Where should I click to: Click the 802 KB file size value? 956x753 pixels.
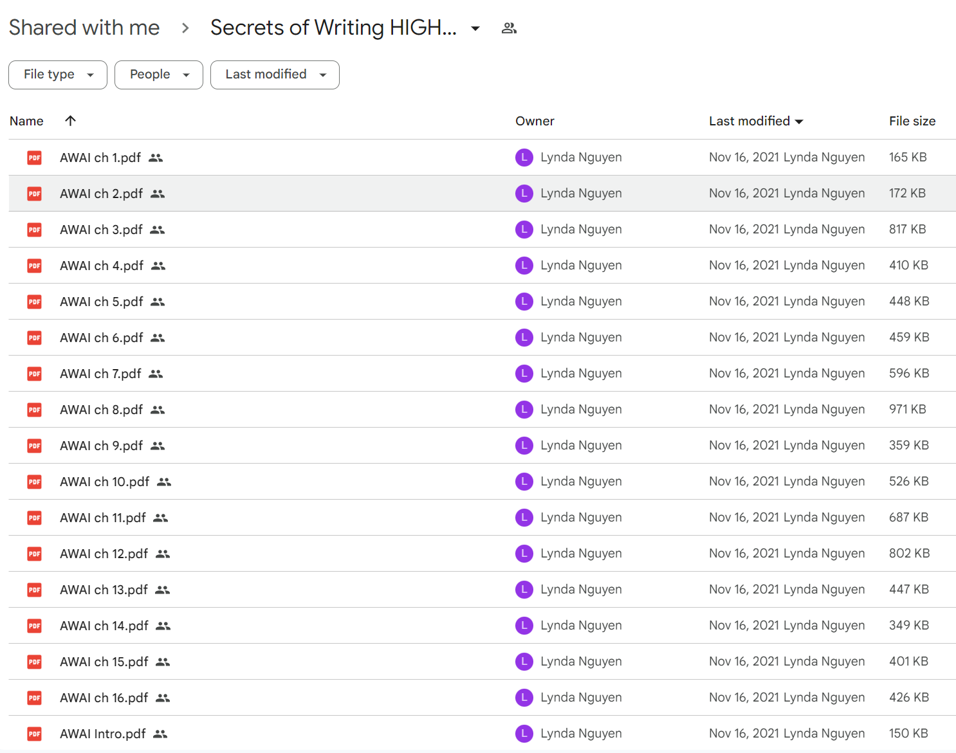coord(910,554)
